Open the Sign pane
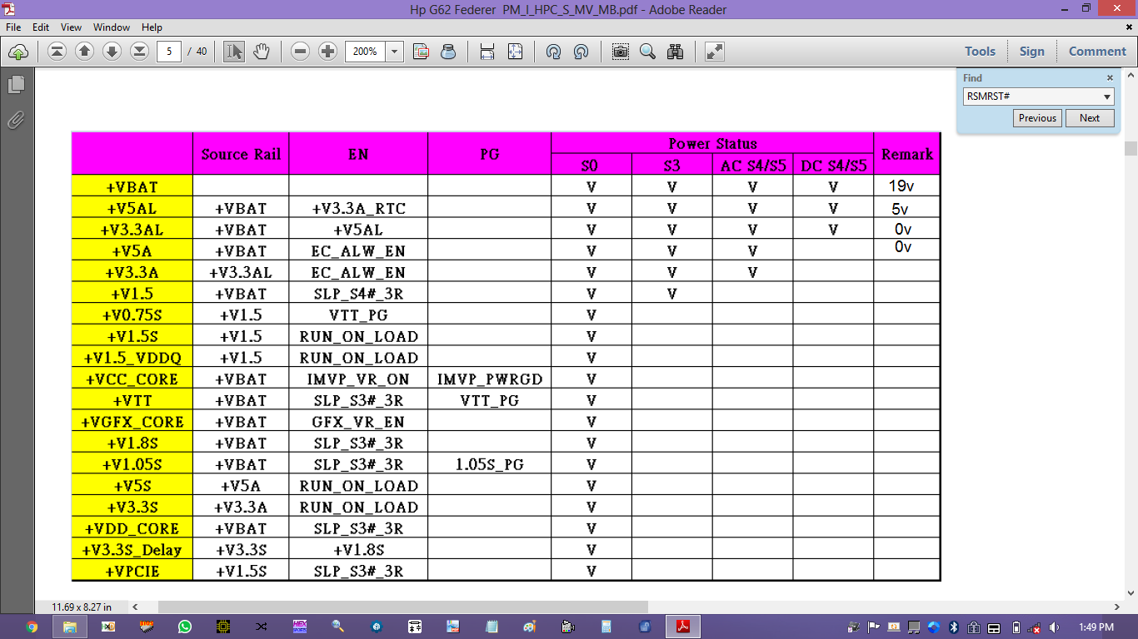This screenshot has width=1138, height=639. pyautogui.click(x=1031, y=52)
